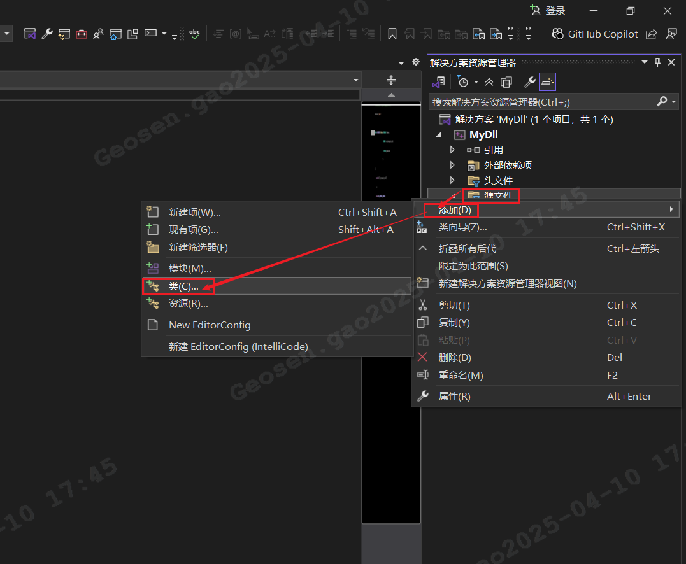686x564 pixels.
Task: Select 新建项(W)... in submenu
Action: [277, 213]
